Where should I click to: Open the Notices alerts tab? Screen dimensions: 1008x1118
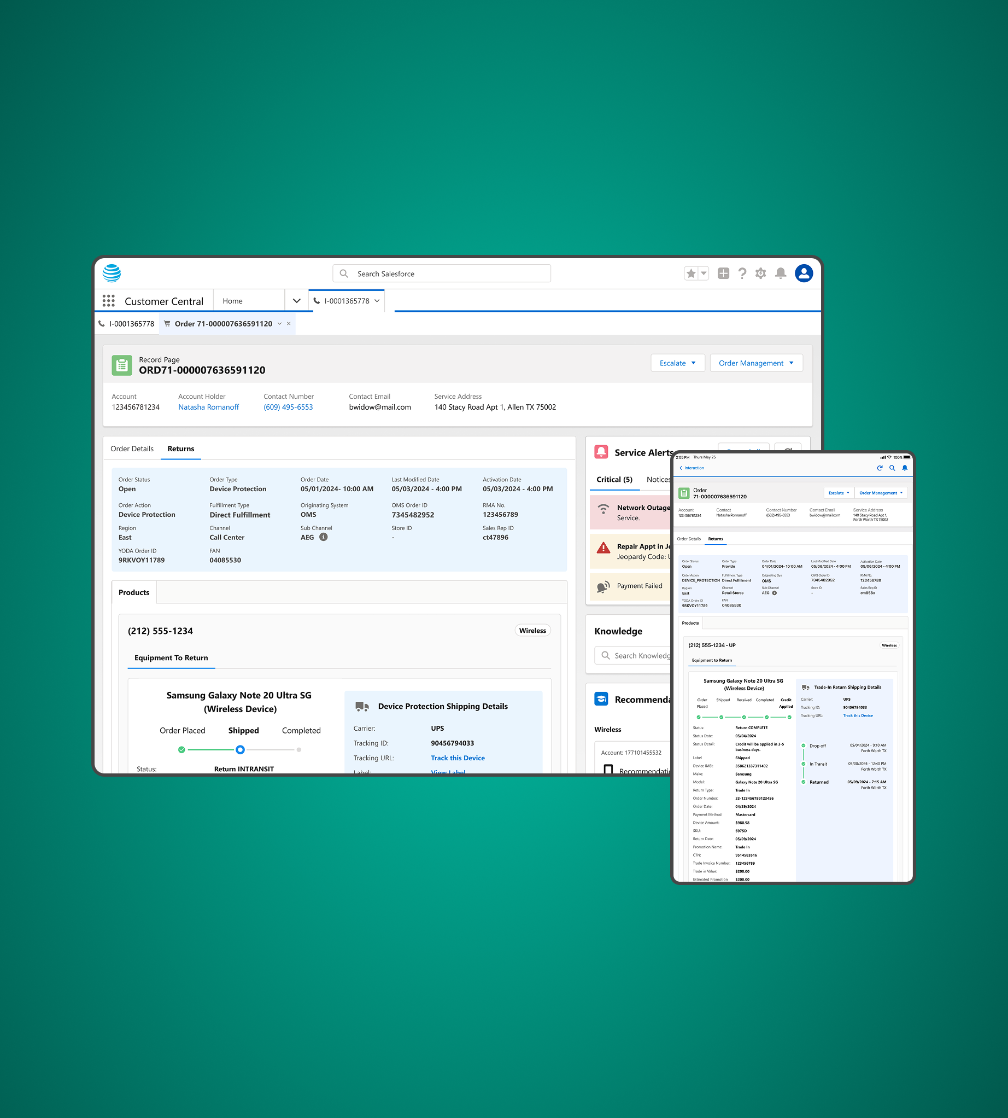click(659, 480)
